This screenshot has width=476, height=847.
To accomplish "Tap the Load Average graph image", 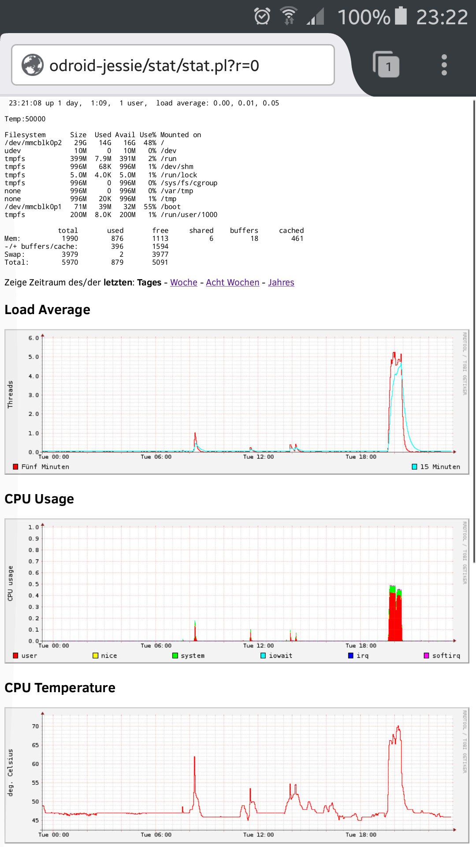I will [x=237, y=402].
